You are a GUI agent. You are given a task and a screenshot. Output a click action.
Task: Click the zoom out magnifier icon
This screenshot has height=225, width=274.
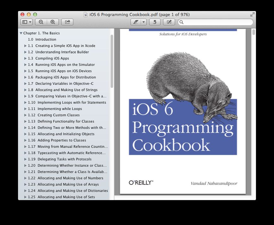click(41, 22)
